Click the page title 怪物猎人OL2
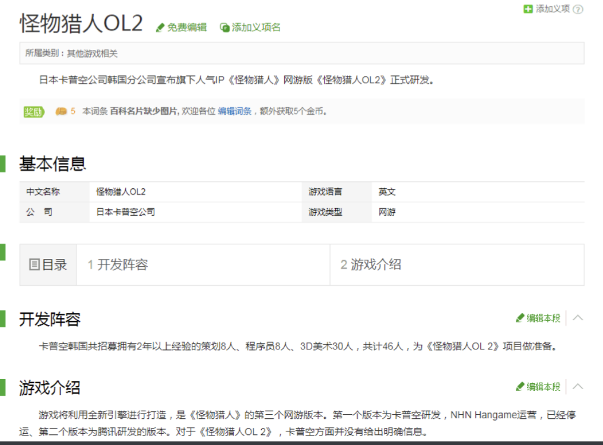 [x=81, y=24]
